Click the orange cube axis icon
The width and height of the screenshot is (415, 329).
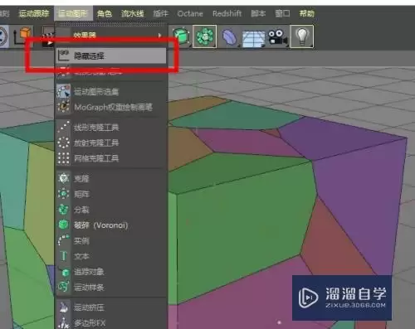point(22,36)
